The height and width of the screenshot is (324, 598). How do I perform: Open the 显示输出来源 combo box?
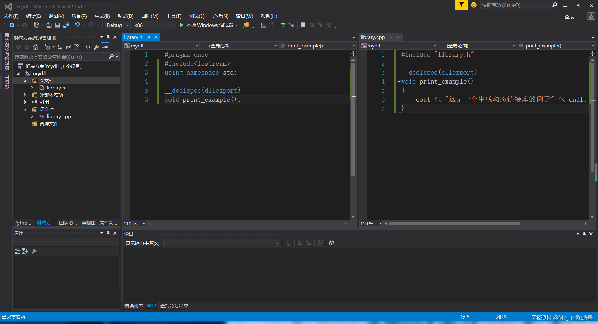coord(221,243)
